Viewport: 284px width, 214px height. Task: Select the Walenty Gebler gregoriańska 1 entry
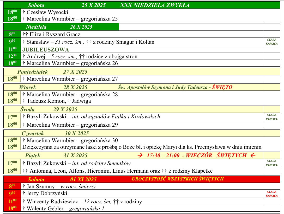63,208
